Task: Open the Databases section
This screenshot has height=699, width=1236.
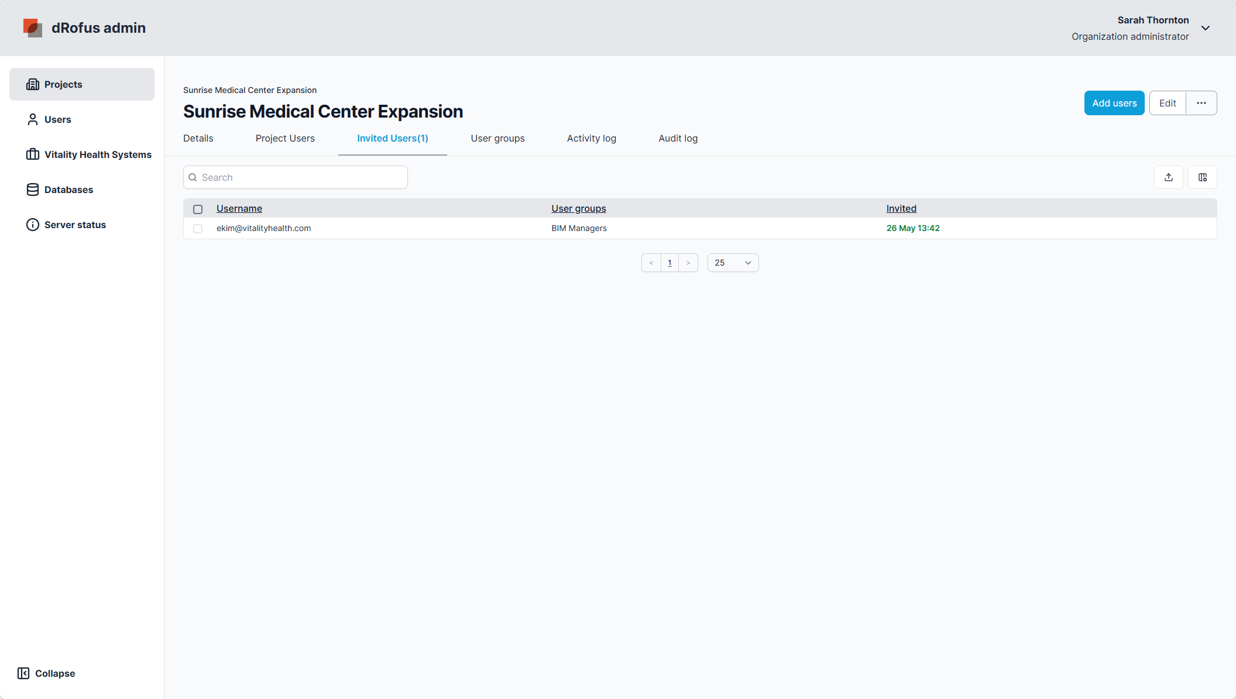Action: pyautogui.click(x=82, y=190)
